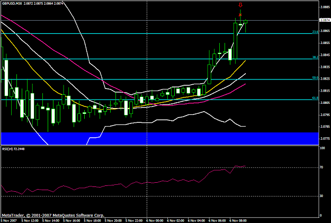The width and height of the screenshot is (331, 223).
Task: Click the 6 Nov 04:00 time label
Action: pos(196,221)
